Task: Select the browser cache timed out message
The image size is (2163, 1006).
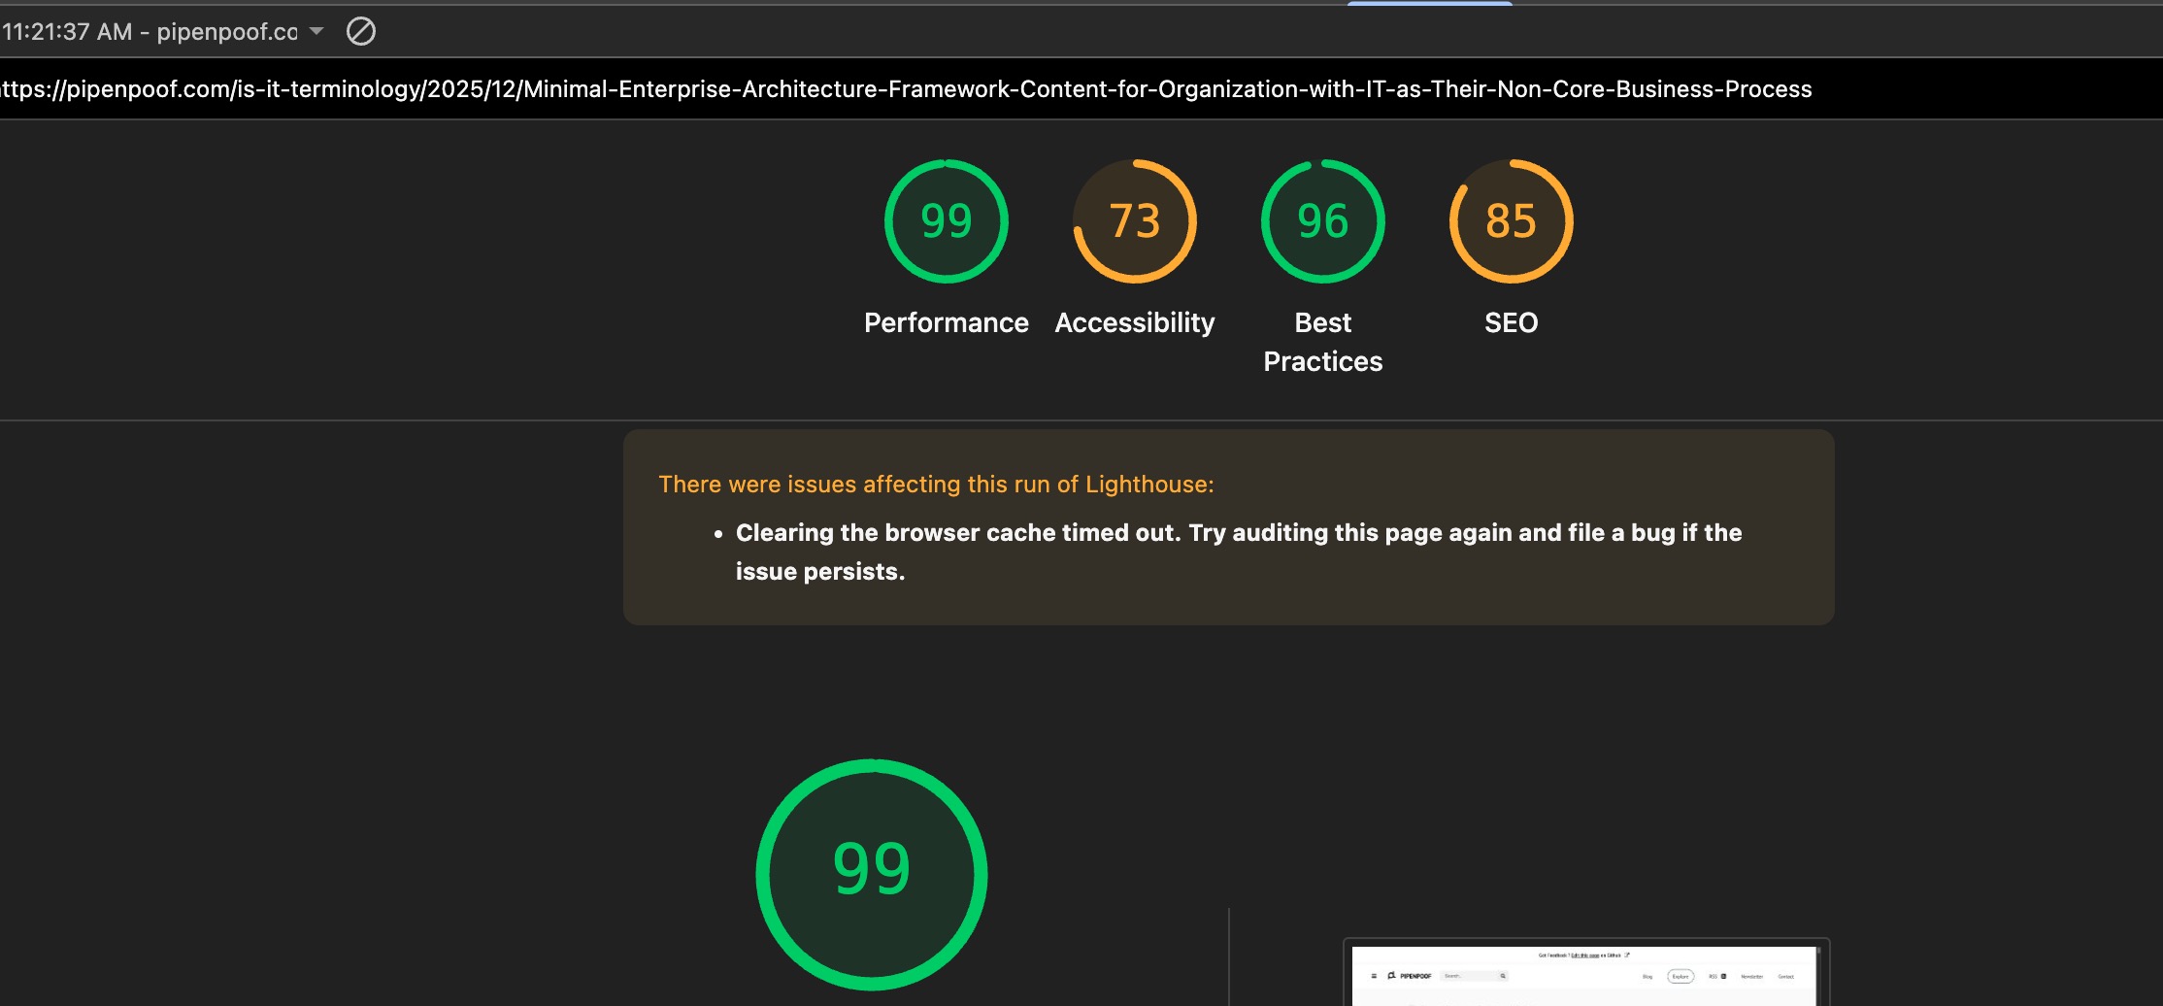Action: pyautogui.click(x=1238, y=552)
